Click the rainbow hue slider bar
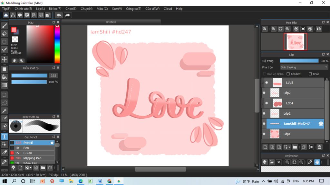 tap(57, 44)
